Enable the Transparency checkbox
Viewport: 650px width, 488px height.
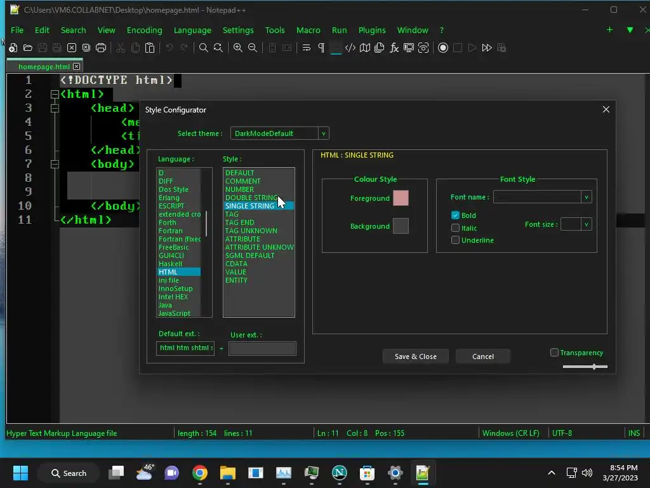click(x=554, y=352)
